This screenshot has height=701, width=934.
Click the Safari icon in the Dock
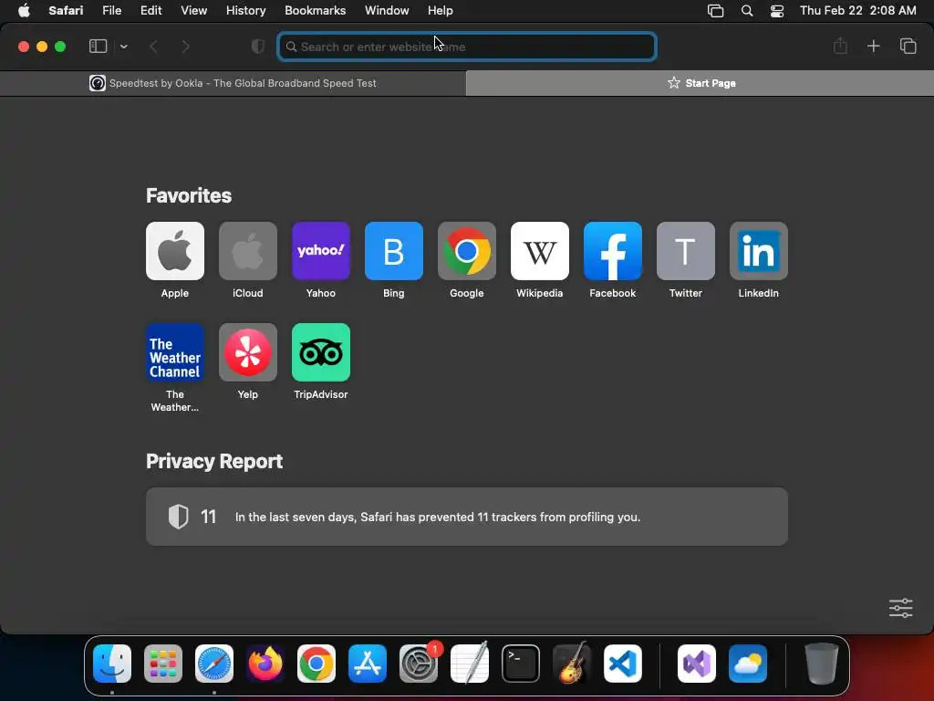tap(213, 664)
